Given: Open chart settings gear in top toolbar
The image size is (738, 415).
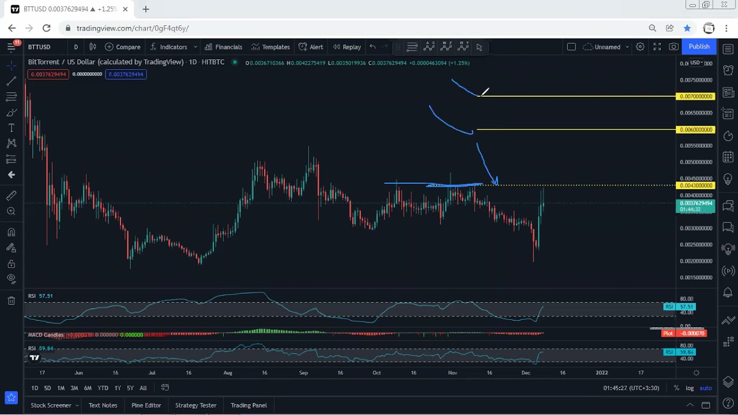Looking at the screenshot, I should click(640, 47).
